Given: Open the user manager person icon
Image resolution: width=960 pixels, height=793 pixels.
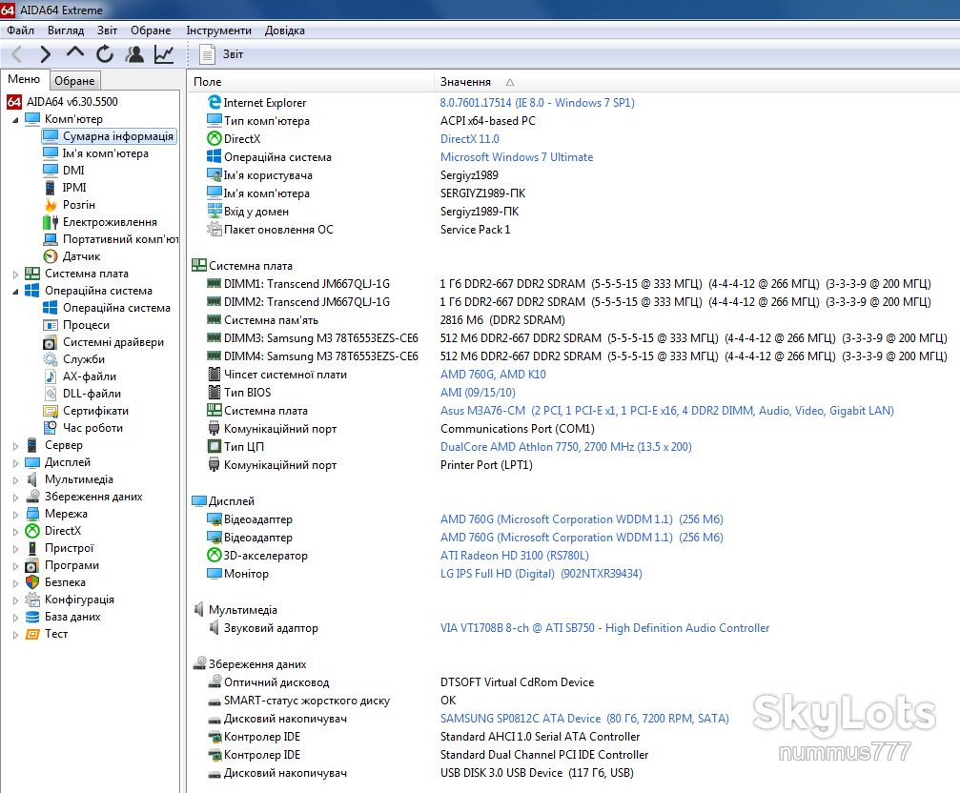Looking at the screenshot, I should (x=134, y=54).
